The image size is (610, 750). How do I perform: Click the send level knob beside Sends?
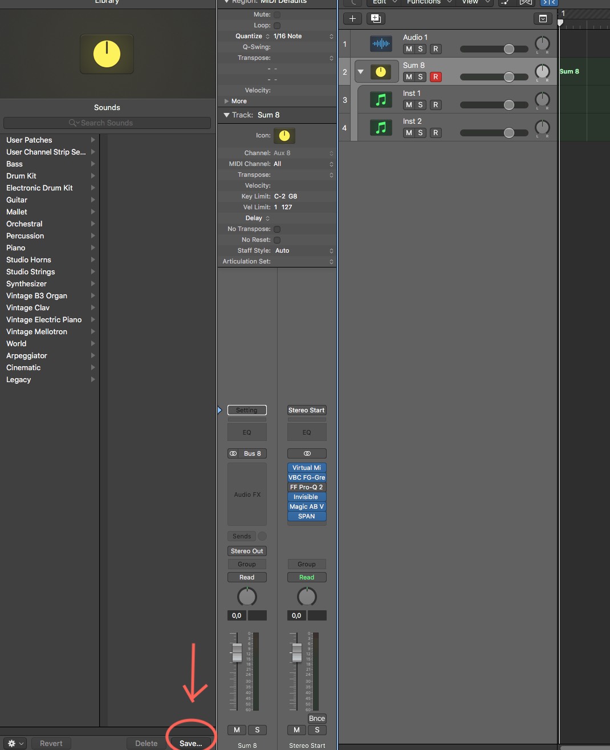point(262,536)
